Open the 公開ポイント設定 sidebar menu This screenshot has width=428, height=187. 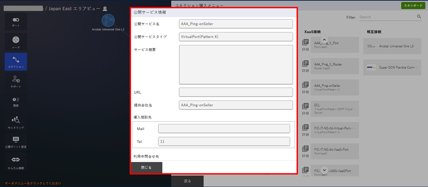pyautogui.click(x=16, y=142)
